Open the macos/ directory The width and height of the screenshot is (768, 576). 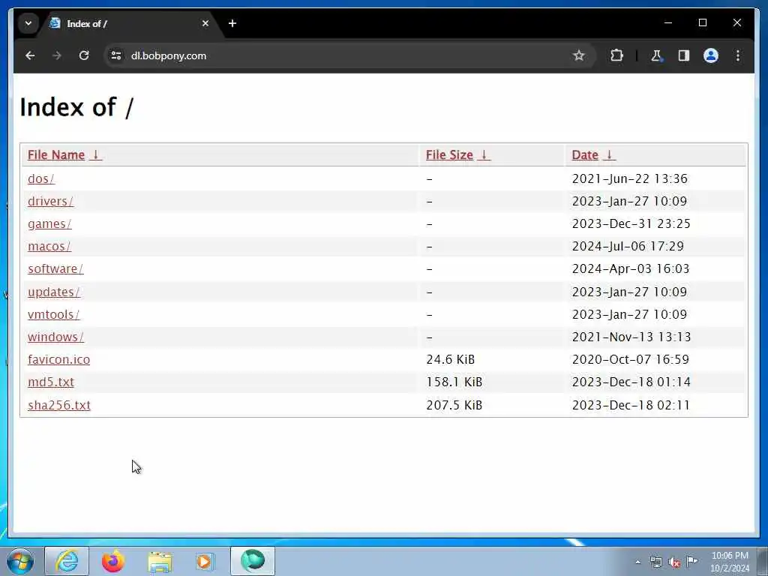(49, 246)
